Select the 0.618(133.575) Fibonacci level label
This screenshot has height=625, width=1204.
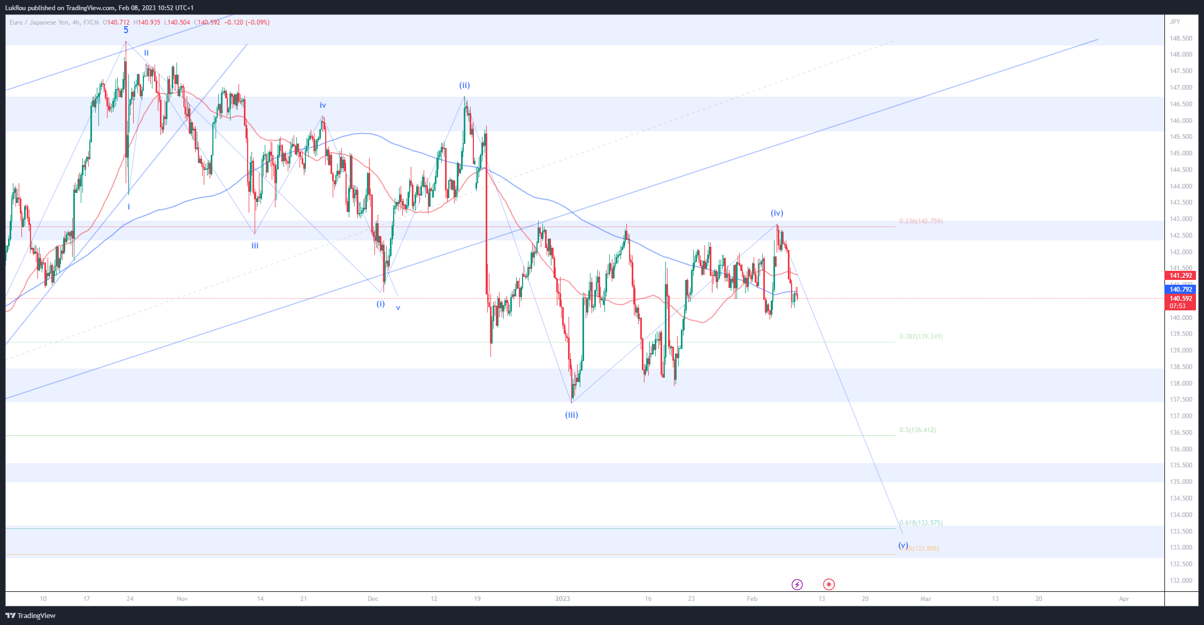(x=921, y=523)
